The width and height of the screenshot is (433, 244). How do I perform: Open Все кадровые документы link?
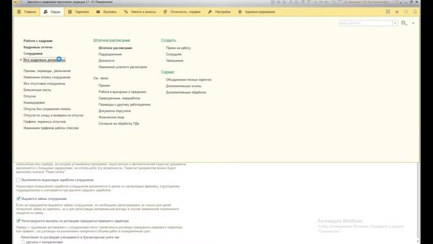point(44,60)
